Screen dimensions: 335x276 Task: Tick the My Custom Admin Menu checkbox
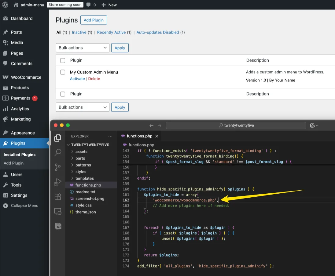coord(63,72)
